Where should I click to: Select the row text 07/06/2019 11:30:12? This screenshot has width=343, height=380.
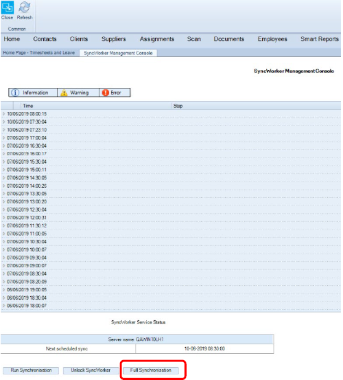click(27, 225)
